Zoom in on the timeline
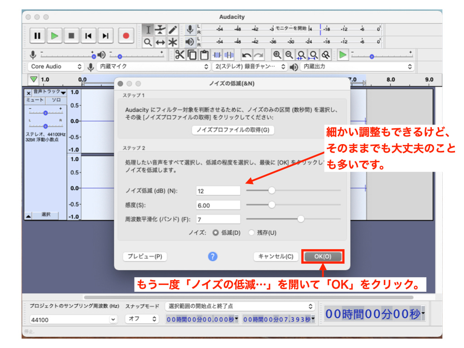This screenshot has height=348, width=464. click(x=277, y=55)
